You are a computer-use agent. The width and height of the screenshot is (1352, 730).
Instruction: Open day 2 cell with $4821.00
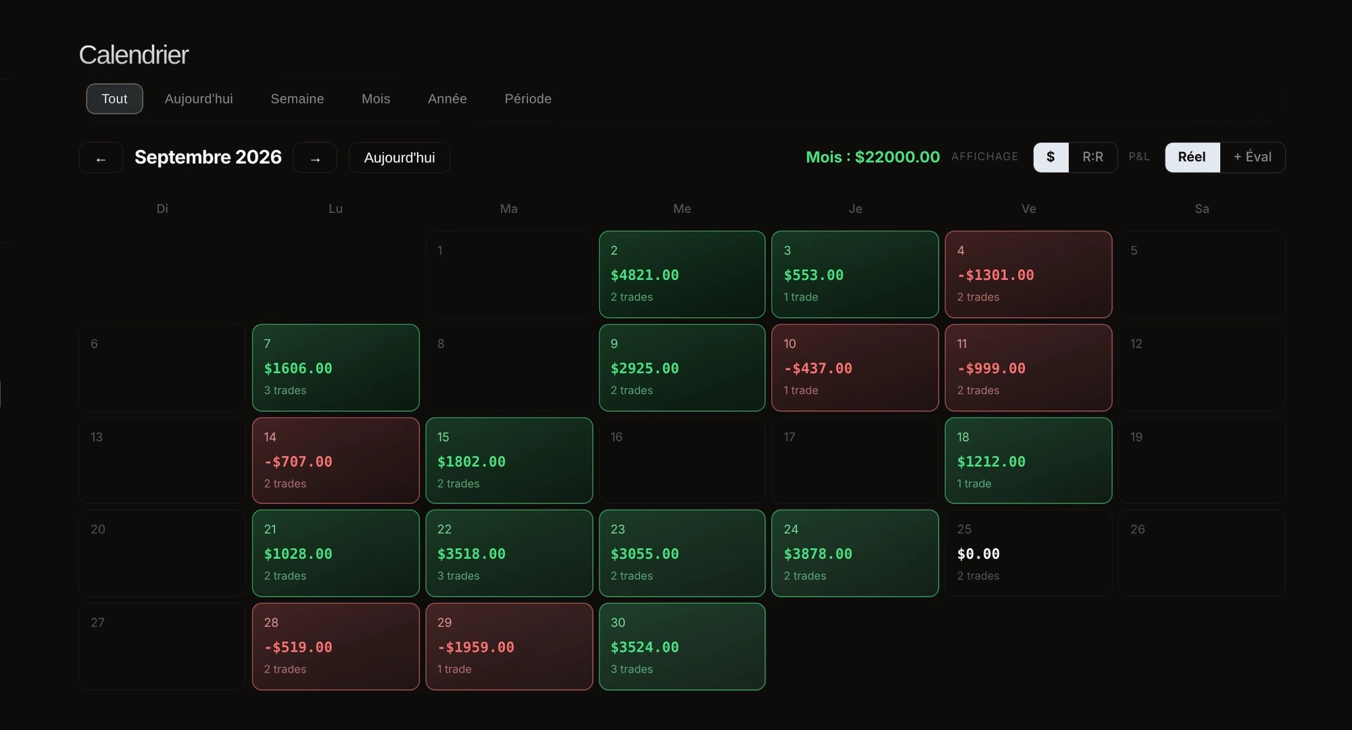682,274
